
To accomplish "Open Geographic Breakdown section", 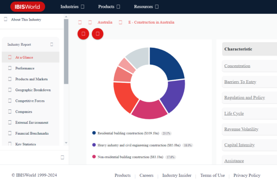I will click(33, 90).
